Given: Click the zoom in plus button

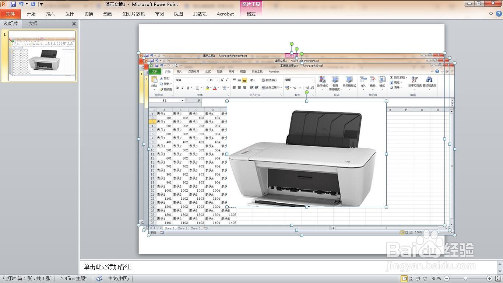Looking at the screenshot, I should pyautogui.click(x=489, y=279).
